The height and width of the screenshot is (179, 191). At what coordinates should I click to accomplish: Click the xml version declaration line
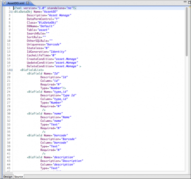click(45, 8)
